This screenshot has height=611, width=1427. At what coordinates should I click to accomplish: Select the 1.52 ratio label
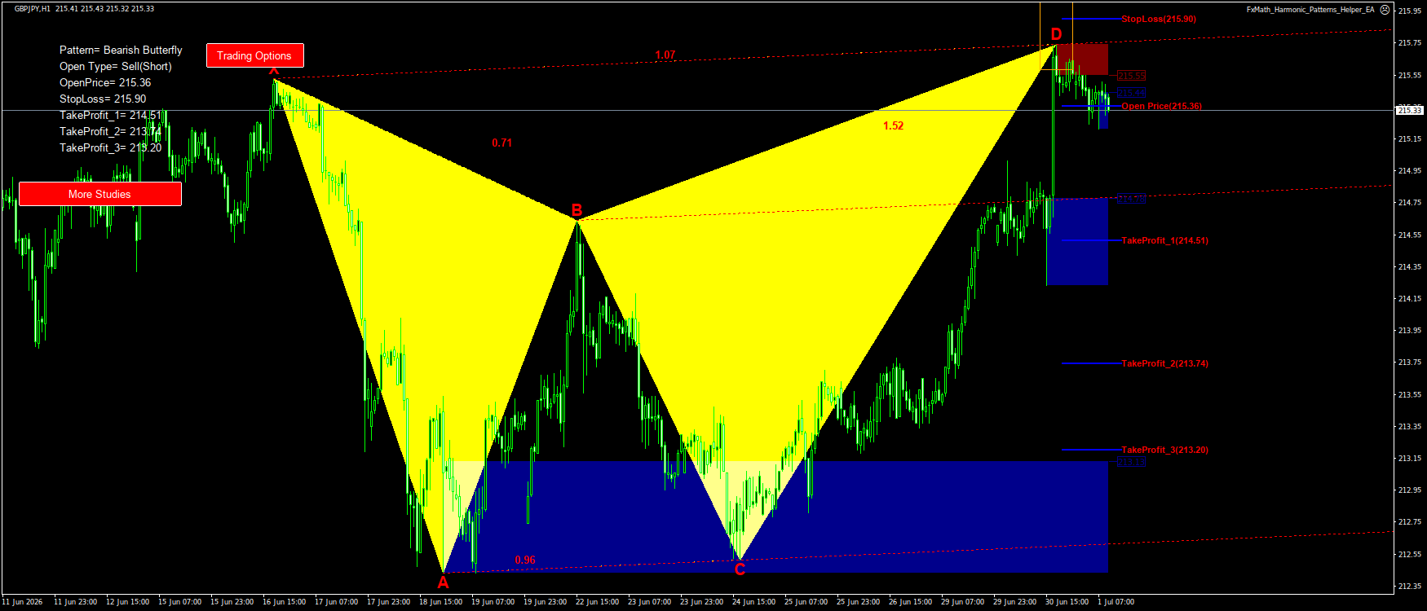pos(894,125)
